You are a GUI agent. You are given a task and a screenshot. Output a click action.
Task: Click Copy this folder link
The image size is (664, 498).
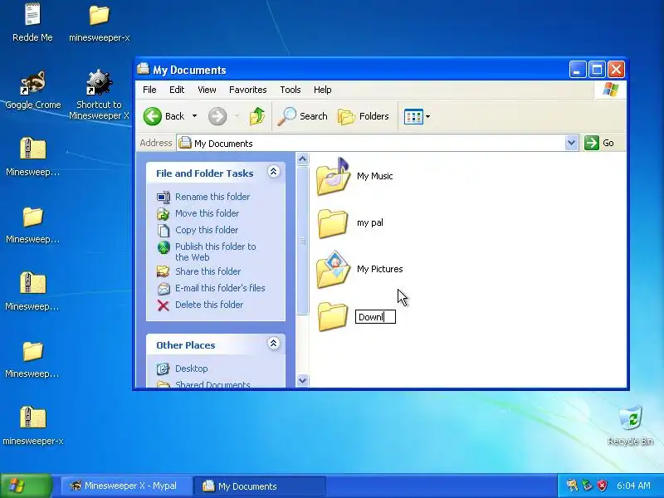207,230
